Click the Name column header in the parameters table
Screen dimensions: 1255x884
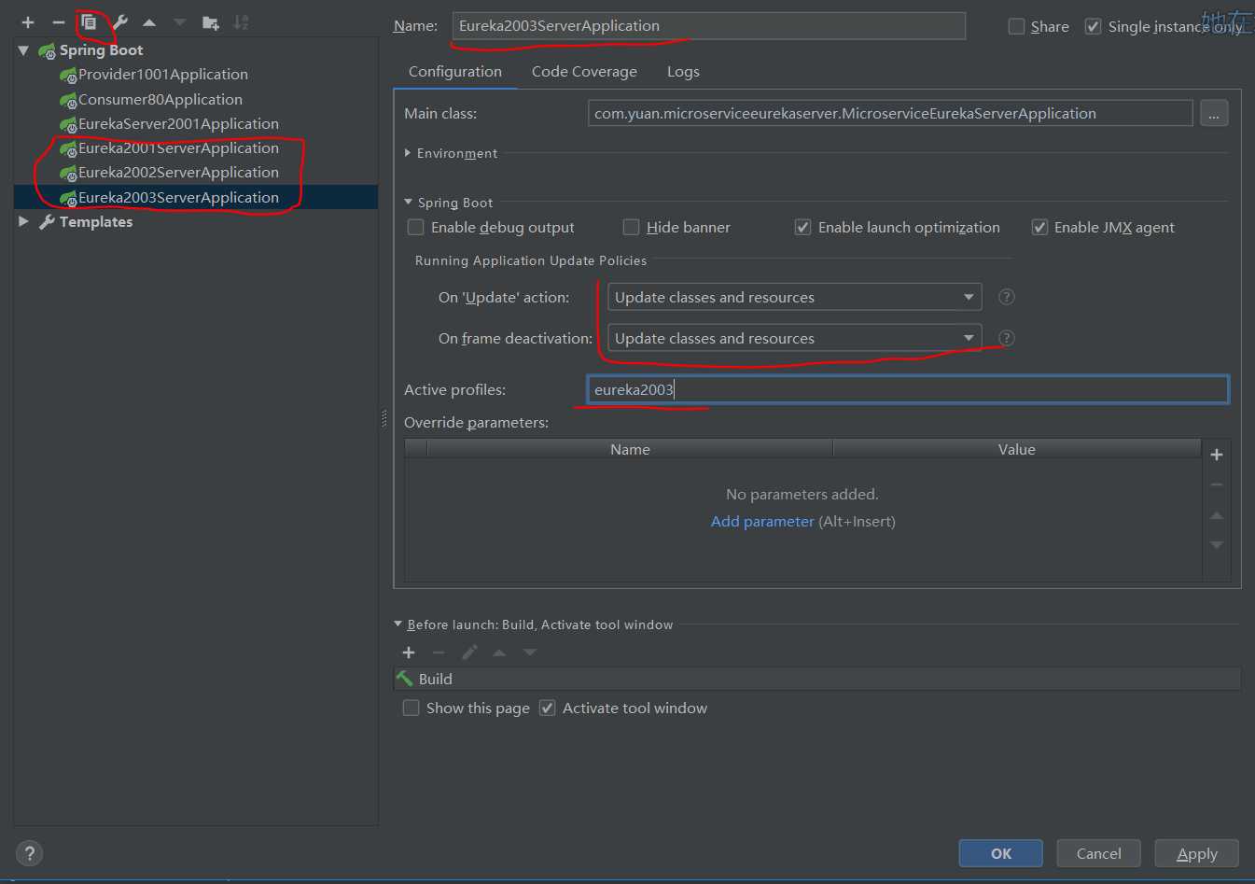click(630, 449)
